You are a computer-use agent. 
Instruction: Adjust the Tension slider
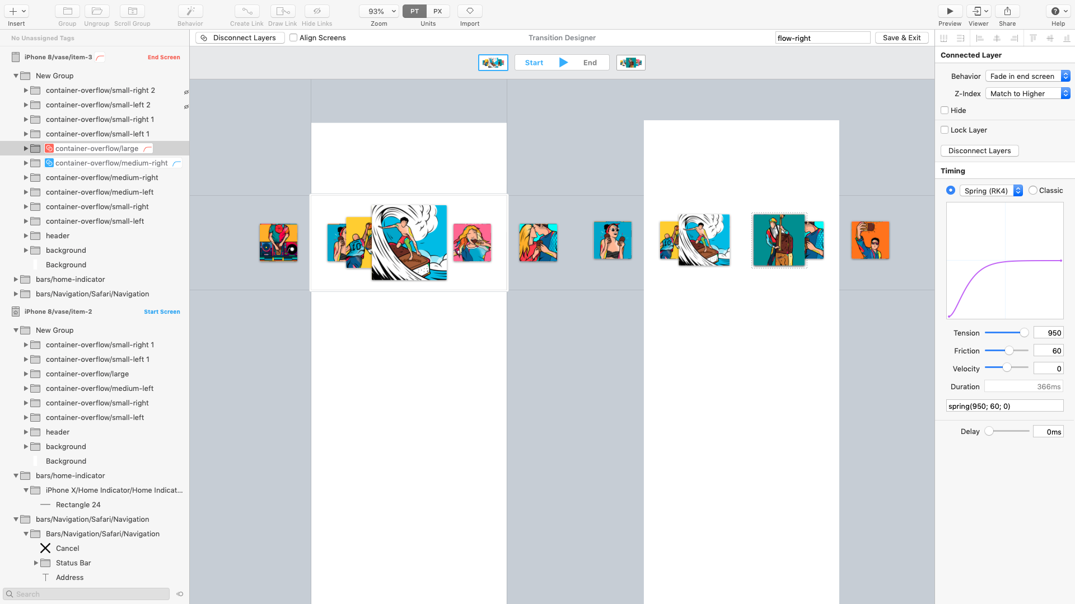coord(1024,333)
